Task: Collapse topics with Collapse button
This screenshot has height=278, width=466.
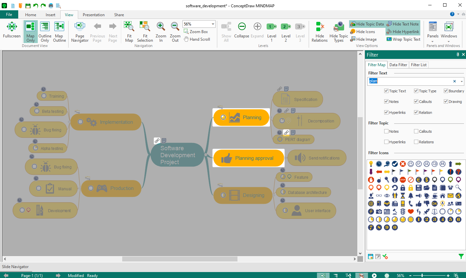Action: (x=242, y=30)
